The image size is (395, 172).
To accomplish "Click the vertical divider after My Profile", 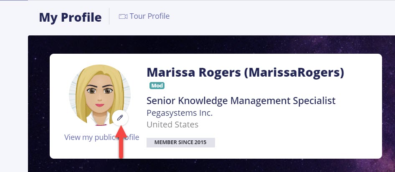I will [x=109, y=16].
